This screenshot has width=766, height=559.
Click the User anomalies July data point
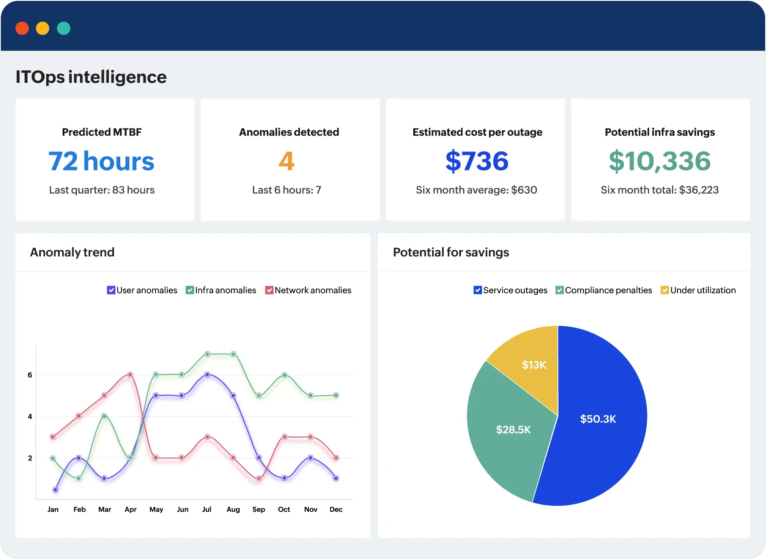(208, 375)
